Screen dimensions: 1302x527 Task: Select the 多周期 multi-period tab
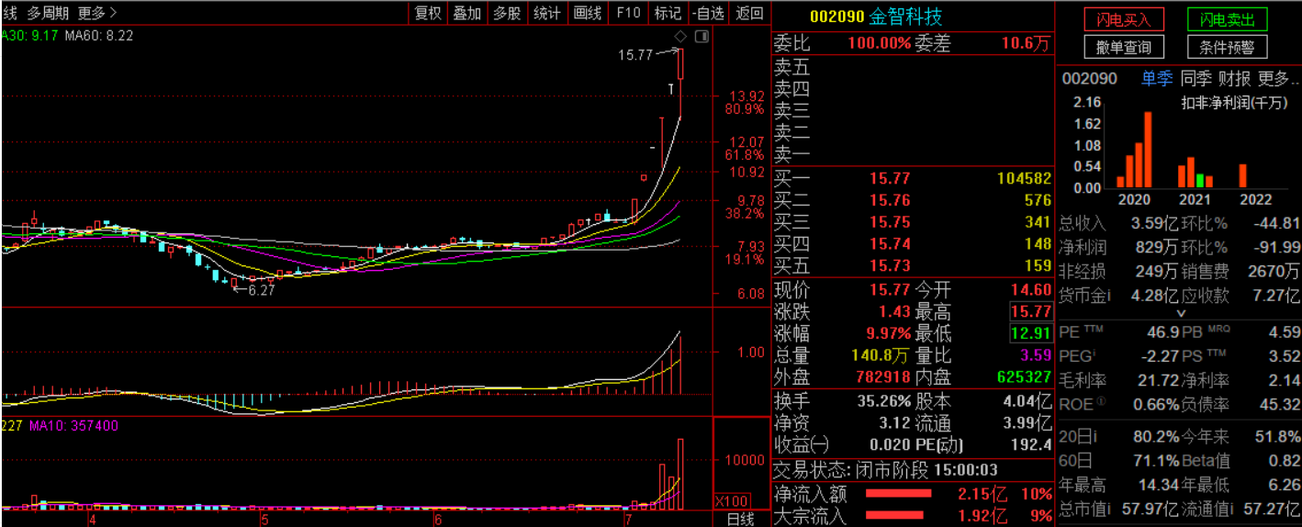[x=47, y=13]
